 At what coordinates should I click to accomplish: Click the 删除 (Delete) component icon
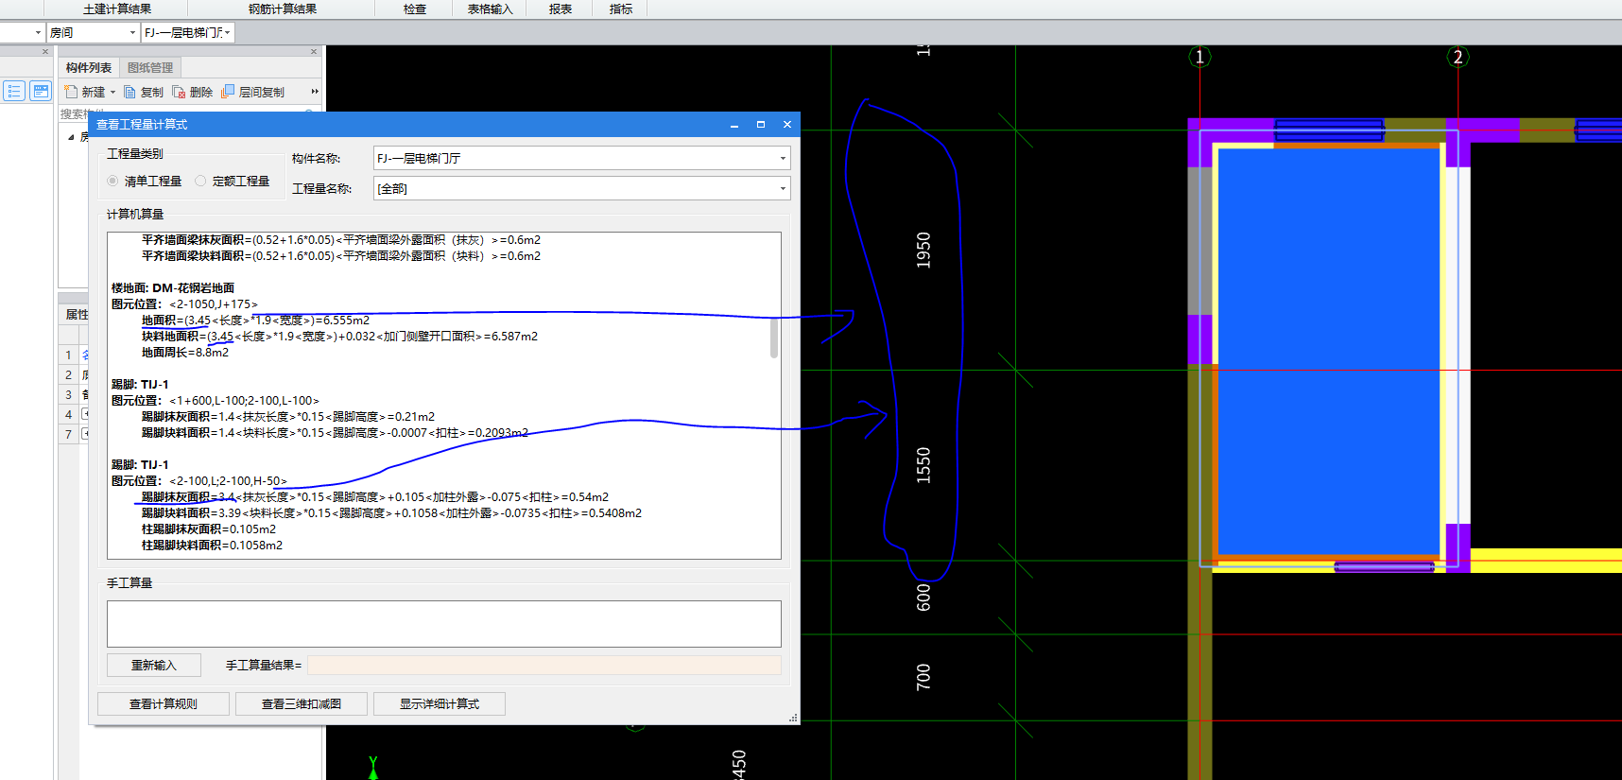pos(179,92)
